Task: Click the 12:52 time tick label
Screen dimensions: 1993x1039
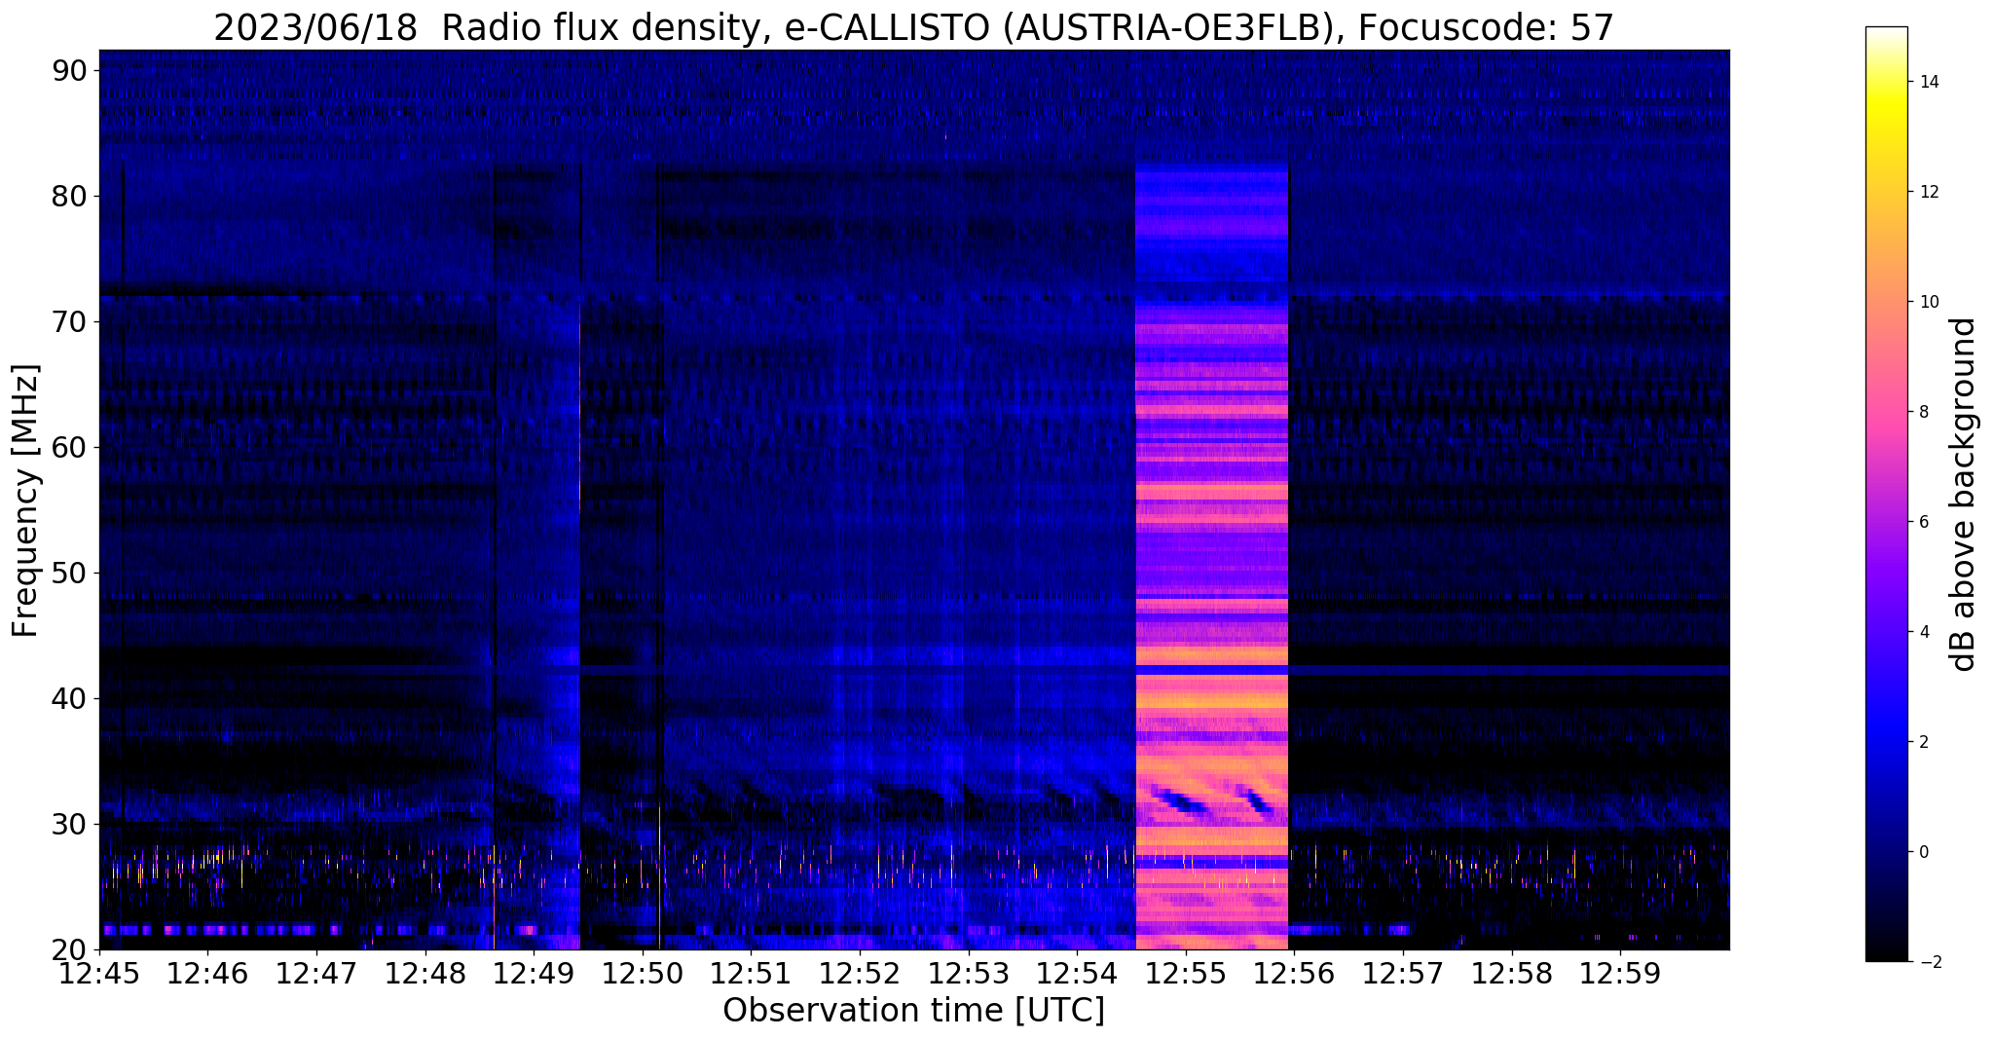Action: (860, 974)
